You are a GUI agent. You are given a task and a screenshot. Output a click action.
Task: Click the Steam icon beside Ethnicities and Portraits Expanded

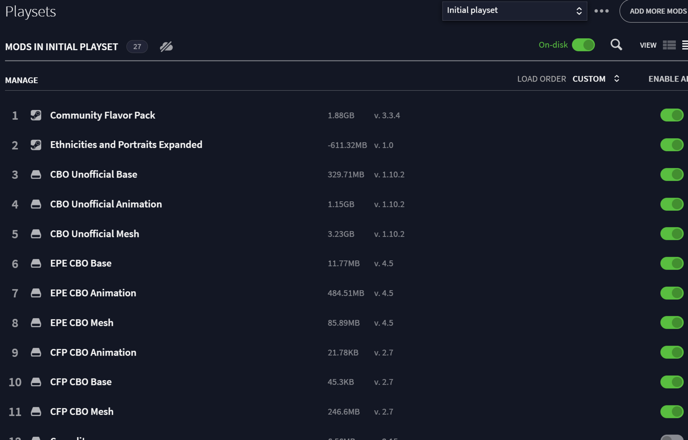(x=36, y=145)
